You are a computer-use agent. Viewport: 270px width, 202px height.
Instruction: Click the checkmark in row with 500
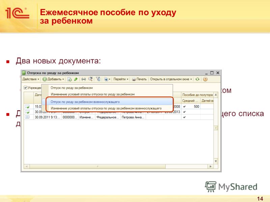coord(184,106)
